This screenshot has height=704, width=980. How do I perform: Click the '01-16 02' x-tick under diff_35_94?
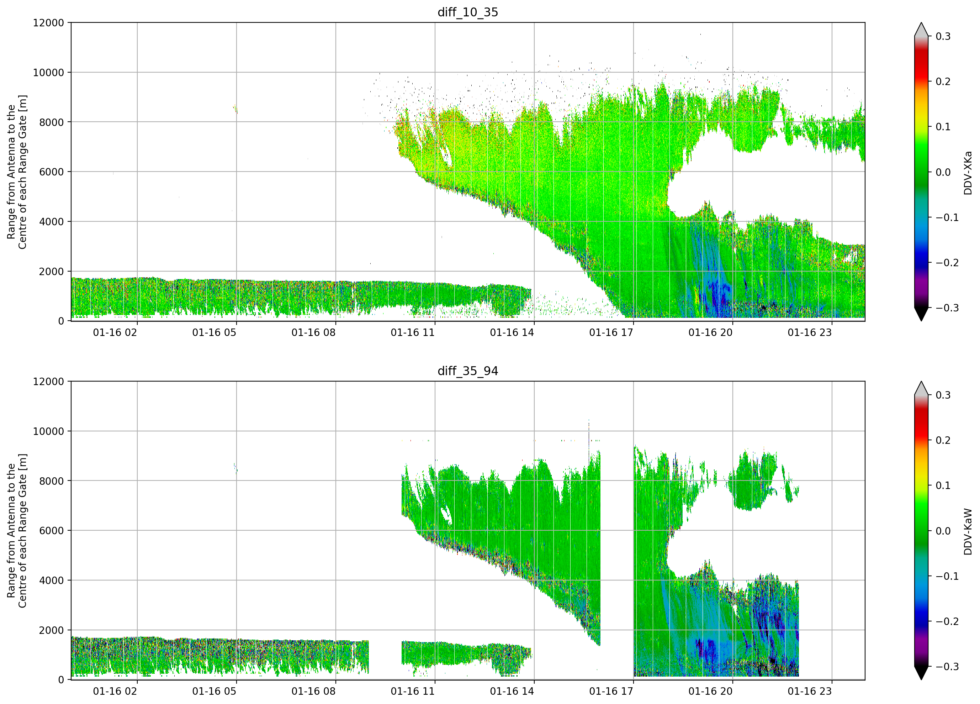pyautogui.click(x=115, y=692)
